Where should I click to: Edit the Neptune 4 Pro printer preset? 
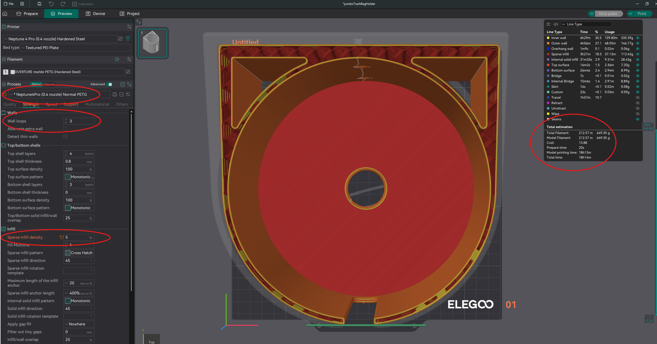[x=121, y=39]
